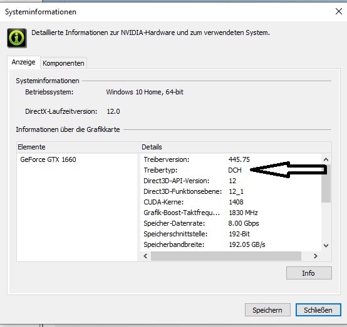Close the Systeminformationen dialog with the X
Image resolution: width=347 pixels, height=327 pixels.
tap(339, 11)
